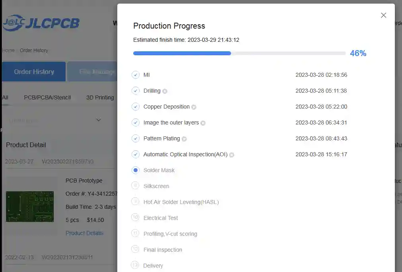Play the Copper Deposition video icon

(x=194, y=107)
